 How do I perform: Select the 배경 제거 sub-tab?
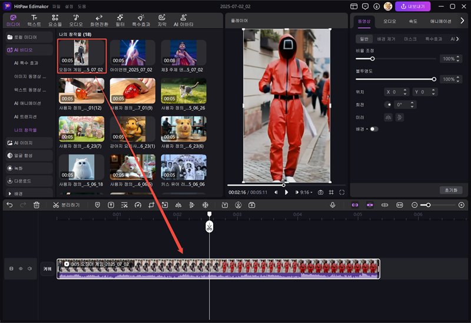coord(386,39)
